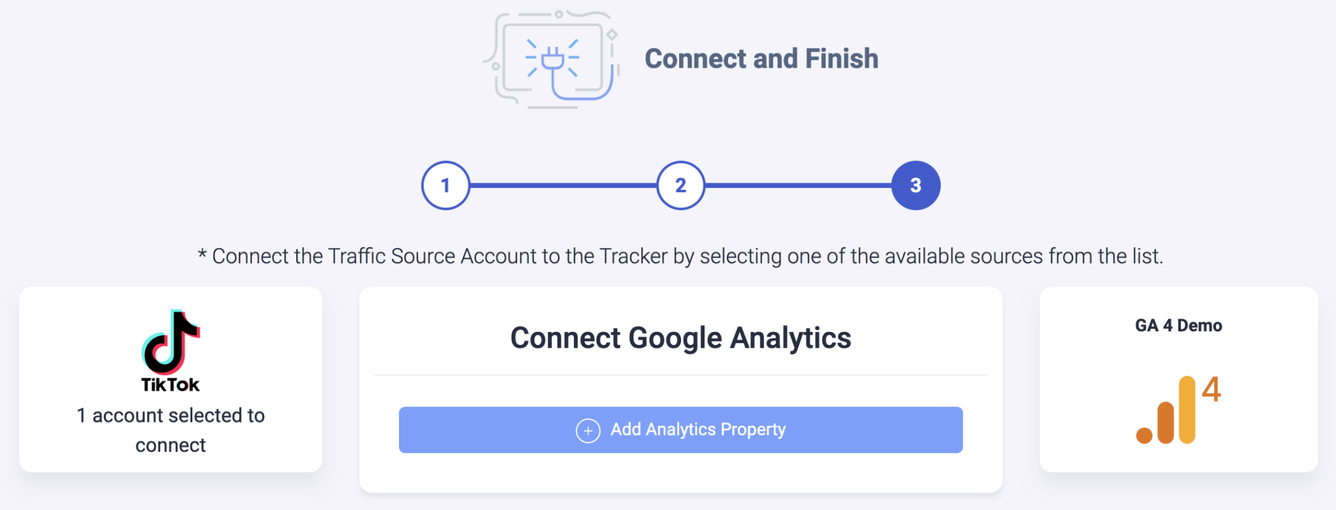Click the Connect and Finish title
The image size is (1336, 510).
point(761,58)
